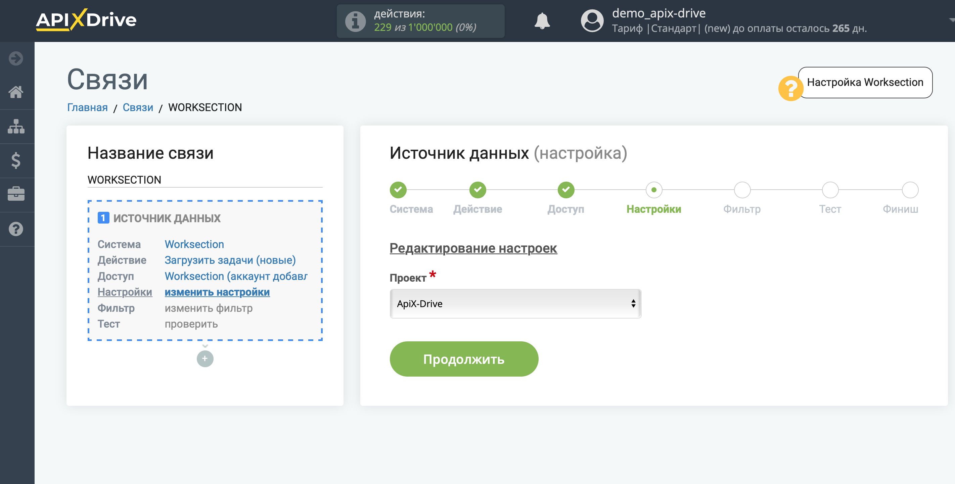Edit the connection name WORKSECTION field

[x=205, y=180]
